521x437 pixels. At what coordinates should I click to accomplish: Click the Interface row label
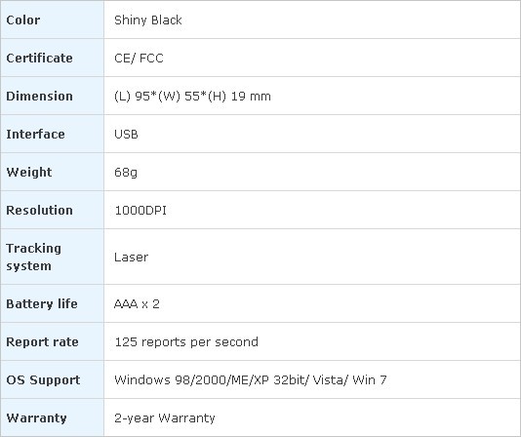(35, 135)
